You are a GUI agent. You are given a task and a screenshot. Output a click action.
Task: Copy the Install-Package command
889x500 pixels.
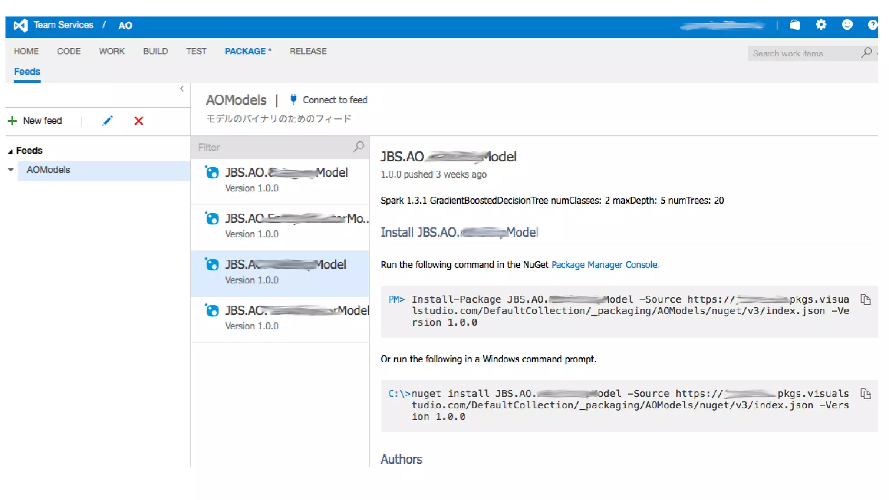coord(866,300)
